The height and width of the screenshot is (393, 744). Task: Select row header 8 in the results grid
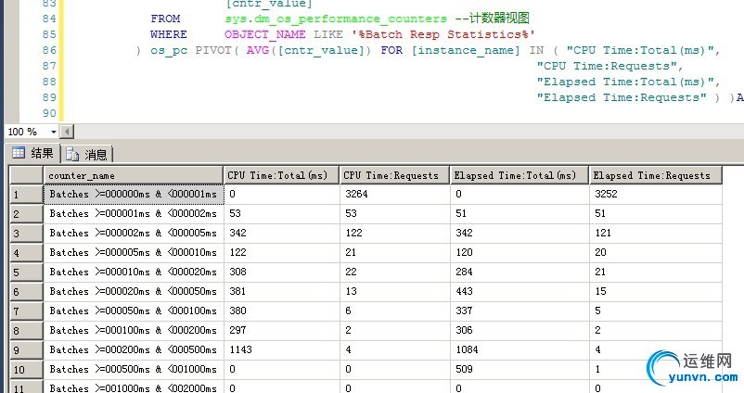[x=27, y=330]
